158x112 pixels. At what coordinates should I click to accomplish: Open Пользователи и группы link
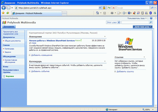pyautogui.click(x=11, y=71)
